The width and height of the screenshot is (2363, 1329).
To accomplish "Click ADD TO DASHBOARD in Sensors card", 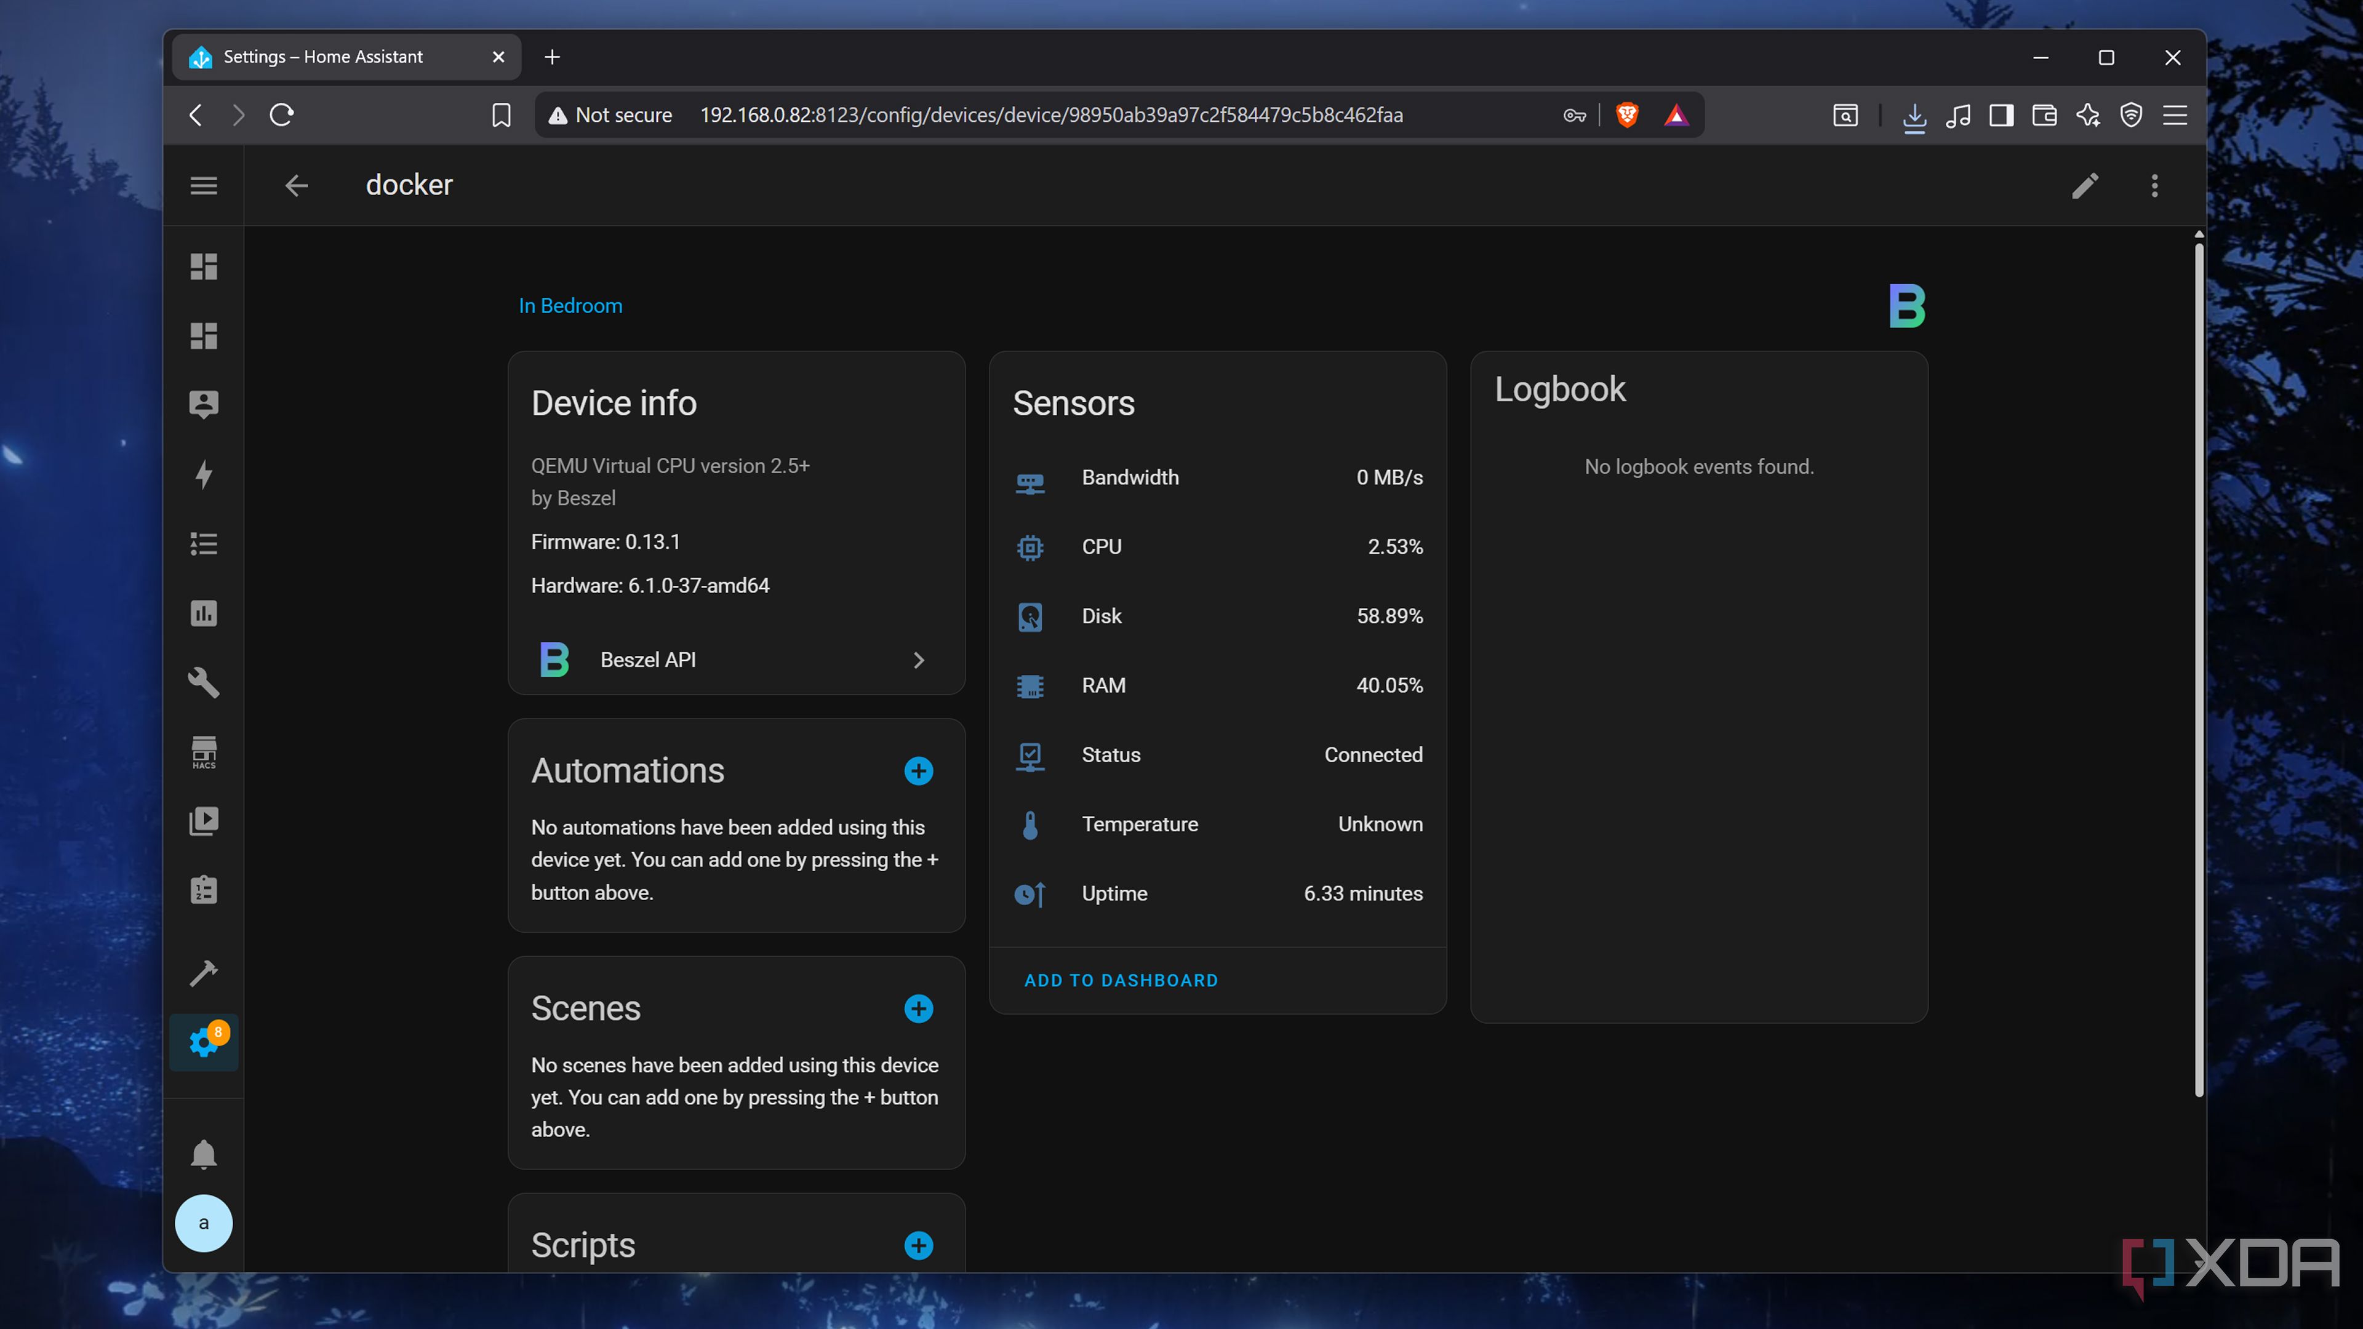I will (1121, 980).
